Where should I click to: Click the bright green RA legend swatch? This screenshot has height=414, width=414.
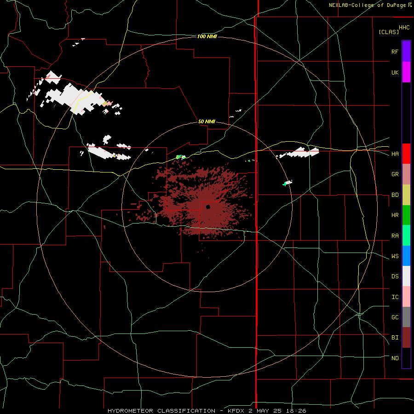tap(406, 236)
